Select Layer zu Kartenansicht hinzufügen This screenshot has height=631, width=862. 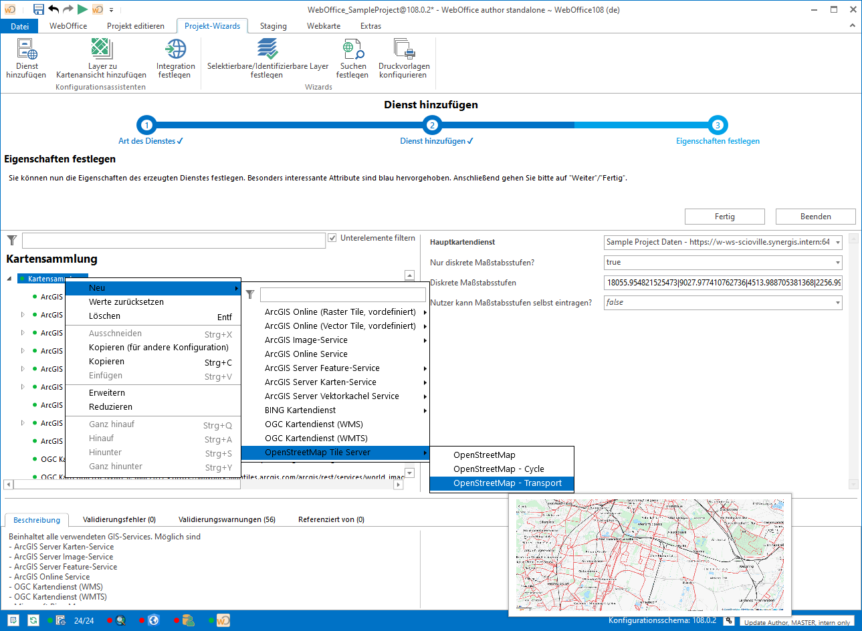click(102, 60)
